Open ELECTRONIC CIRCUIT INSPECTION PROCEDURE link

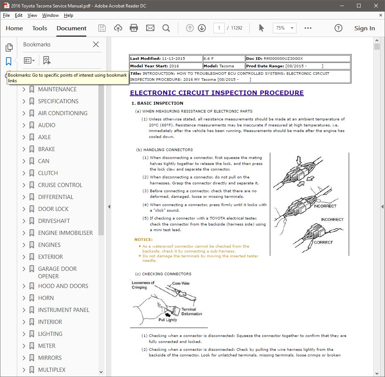[217, 93]
